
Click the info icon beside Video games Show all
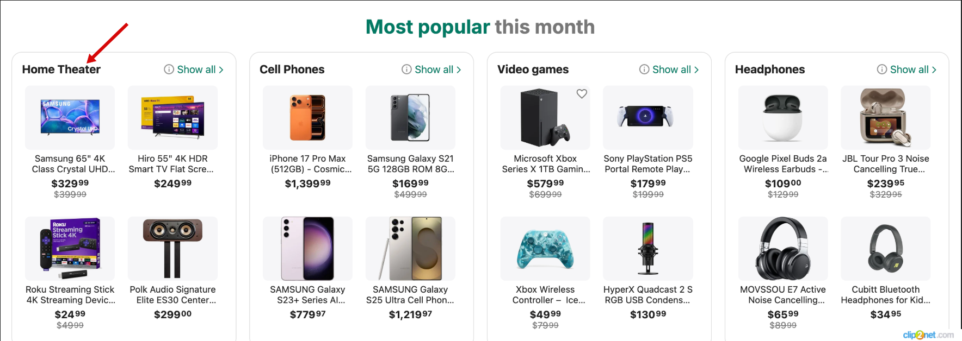pos(644,70)
